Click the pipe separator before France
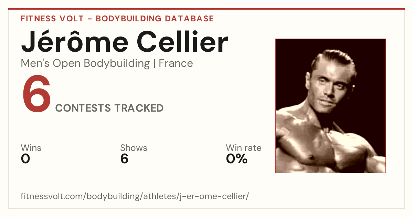This screenshot has height=217, width=413. tap(155, 64)
